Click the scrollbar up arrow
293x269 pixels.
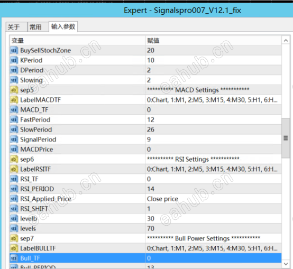286,41
